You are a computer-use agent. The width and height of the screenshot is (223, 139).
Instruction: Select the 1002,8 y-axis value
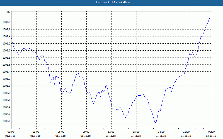coord(6,22)
